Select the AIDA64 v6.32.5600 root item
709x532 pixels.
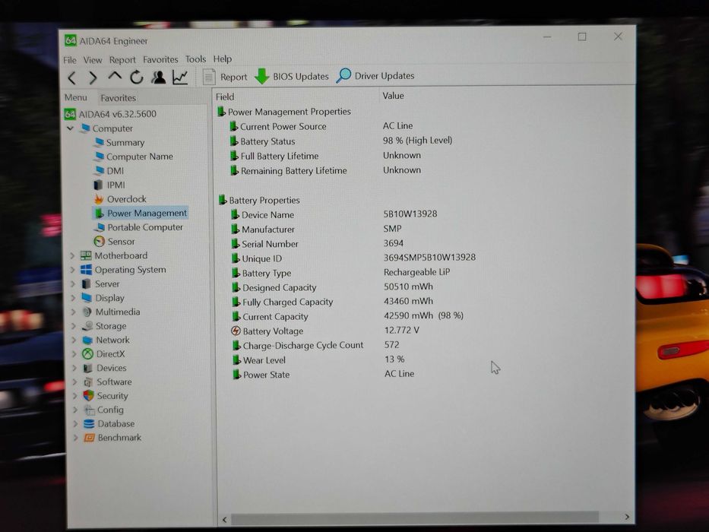tap(118, 114)
